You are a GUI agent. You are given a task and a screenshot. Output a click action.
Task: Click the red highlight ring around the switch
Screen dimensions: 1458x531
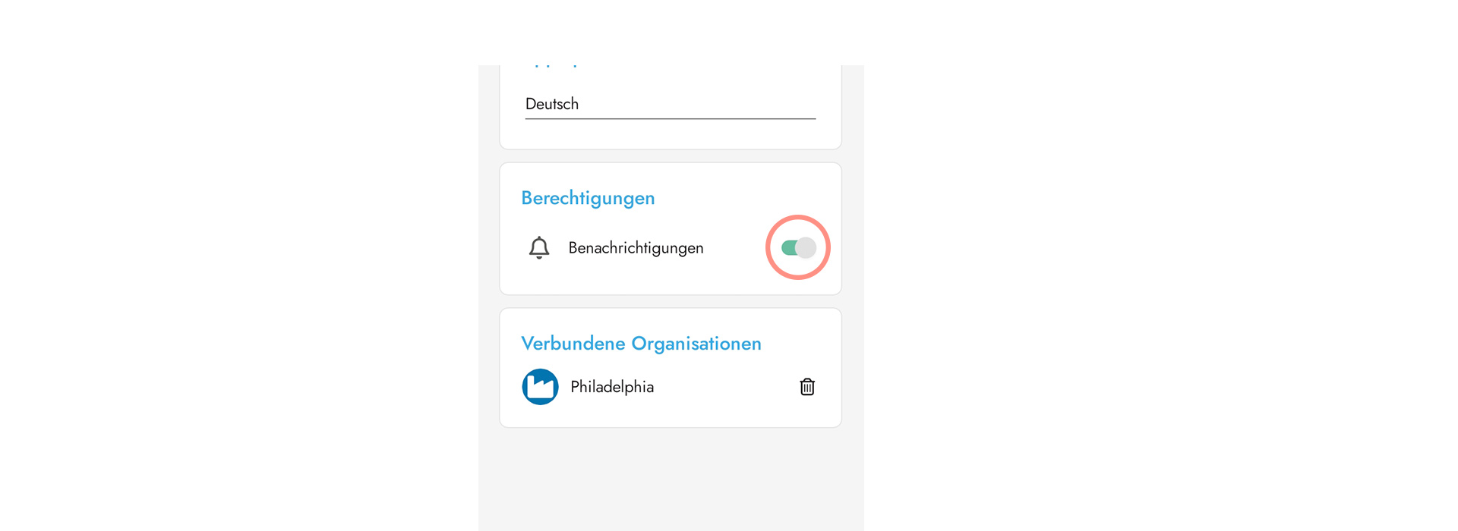798,218
